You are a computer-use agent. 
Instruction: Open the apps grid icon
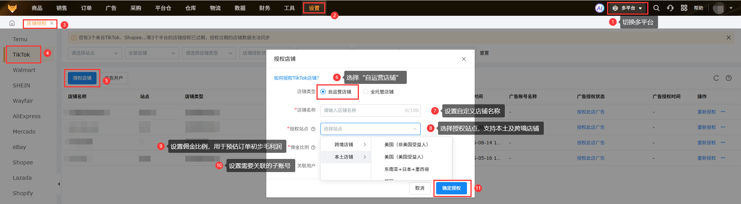[x=684, y=8]
